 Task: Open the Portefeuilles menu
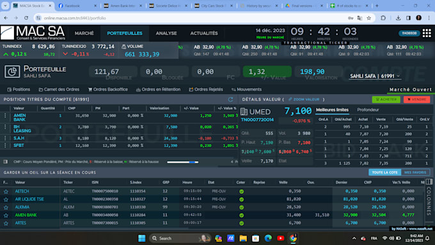click(x=125, y=33)
